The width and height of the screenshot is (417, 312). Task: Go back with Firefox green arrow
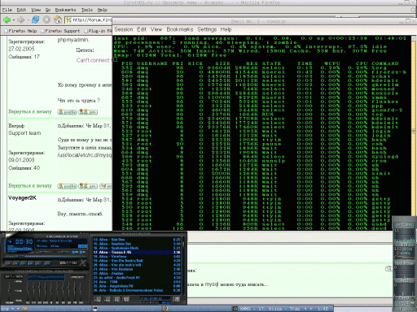coord(7,19)
